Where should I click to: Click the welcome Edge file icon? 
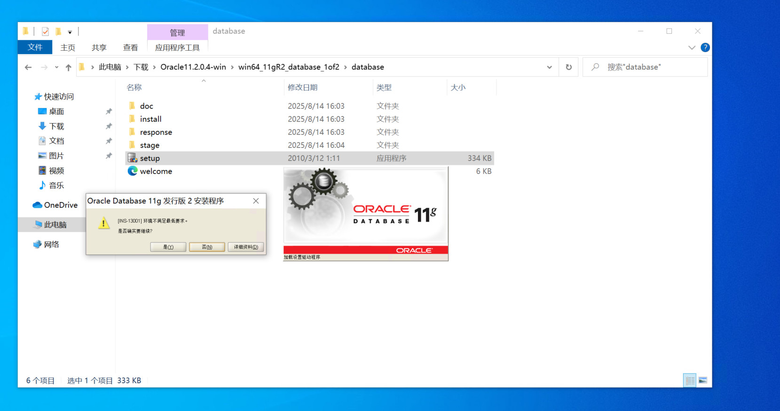pyautogui.click(x=133, y=171)
